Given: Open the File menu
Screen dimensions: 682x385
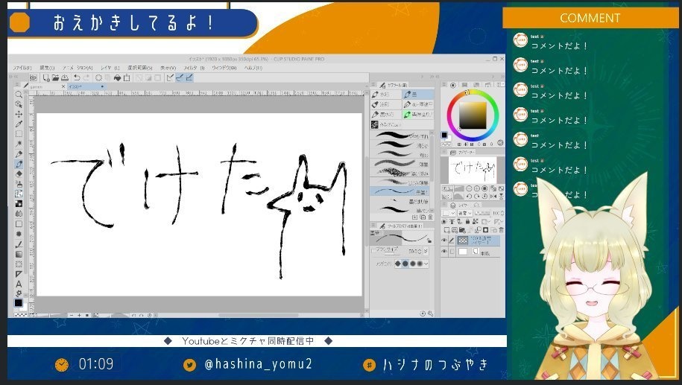Looking at the screenshot, I should [x=22, y=68].
